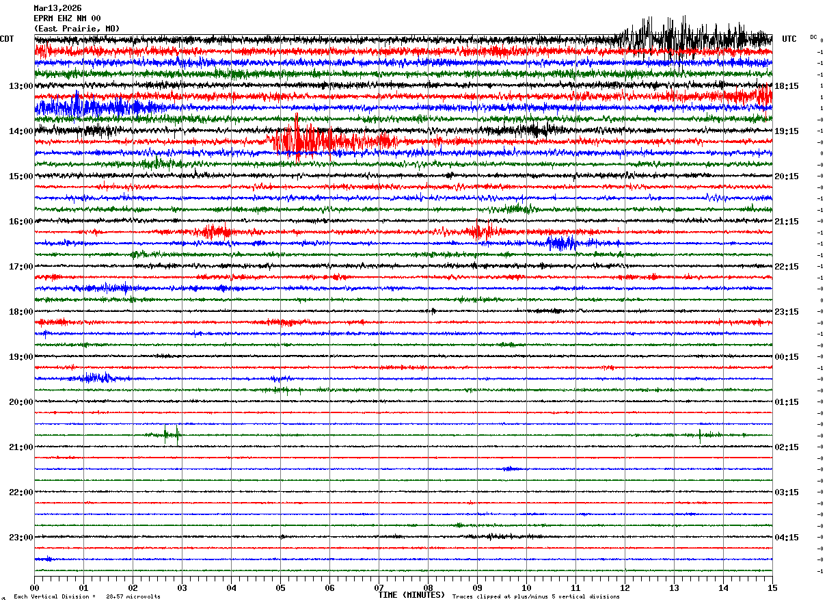827x606 pixels.
Task: Click the 21:15 UTC time label
Action: [787, 222]
